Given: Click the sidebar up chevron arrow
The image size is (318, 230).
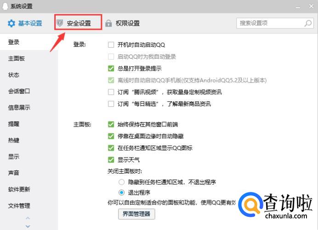Looking at the screenshot, I should click(x=28, y=218).
